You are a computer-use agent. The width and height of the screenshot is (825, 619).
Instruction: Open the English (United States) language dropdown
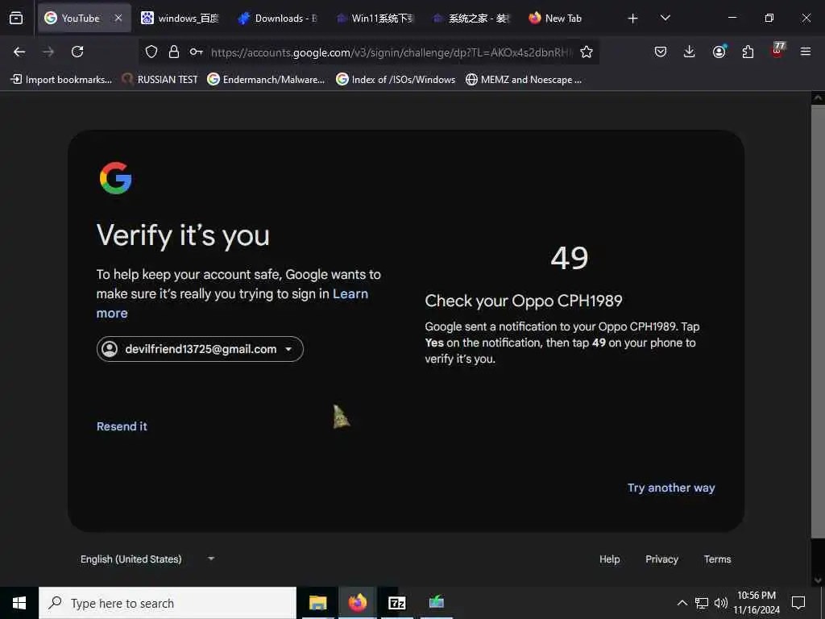coord(147,559)
